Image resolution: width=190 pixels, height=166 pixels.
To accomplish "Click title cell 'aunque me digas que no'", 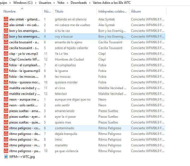I will click(x=73, y=99).
